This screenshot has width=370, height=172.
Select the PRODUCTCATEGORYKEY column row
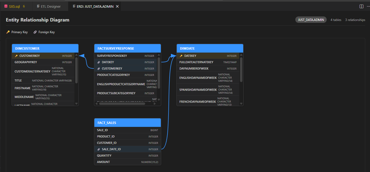(126, 75)
